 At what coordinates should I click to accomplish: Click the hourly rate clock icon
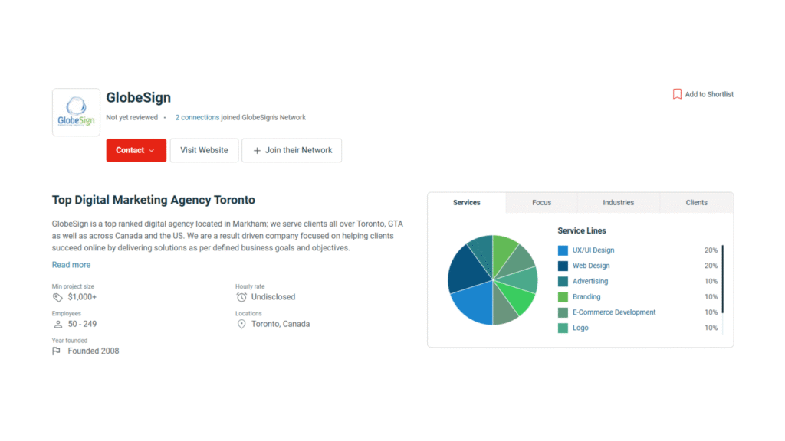tap(241, 297)
